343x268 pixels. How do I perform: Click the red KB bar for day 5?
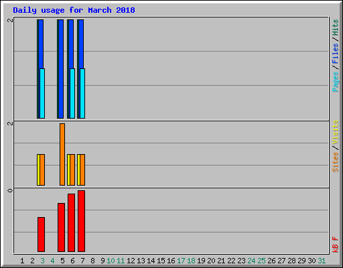pos(61,227)
